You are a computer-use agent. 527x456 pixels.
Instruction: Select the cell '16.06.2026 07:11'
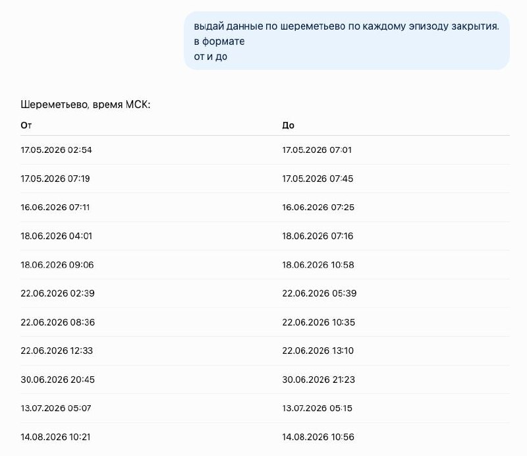[x=55, y=207]
